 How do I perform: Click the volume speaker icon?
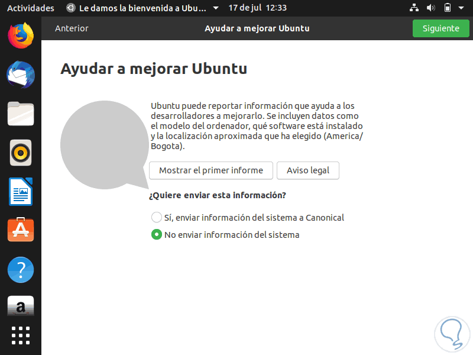coord(430,8)
